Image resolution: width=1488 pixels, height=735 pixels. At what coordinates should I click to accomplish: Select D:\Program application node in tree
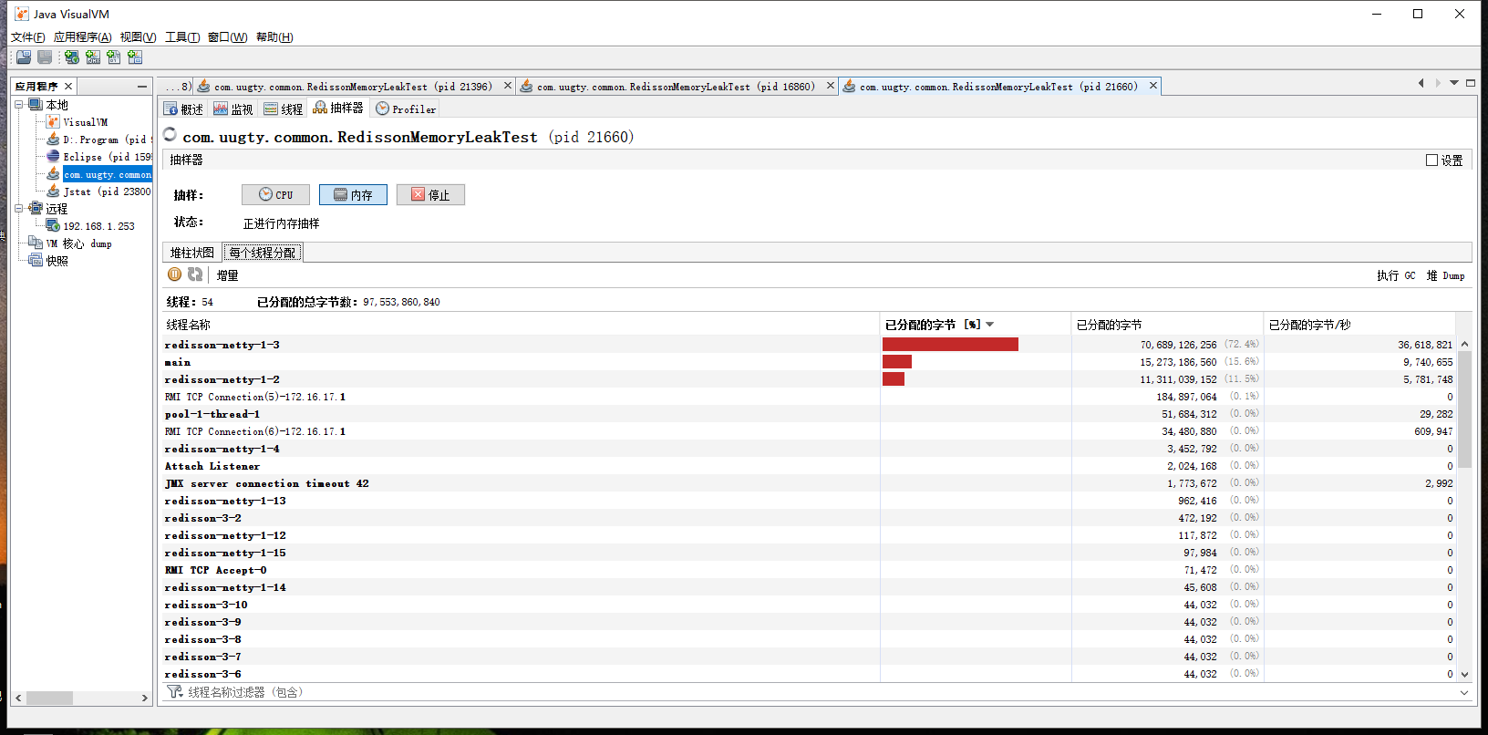(x=99, y=140)
